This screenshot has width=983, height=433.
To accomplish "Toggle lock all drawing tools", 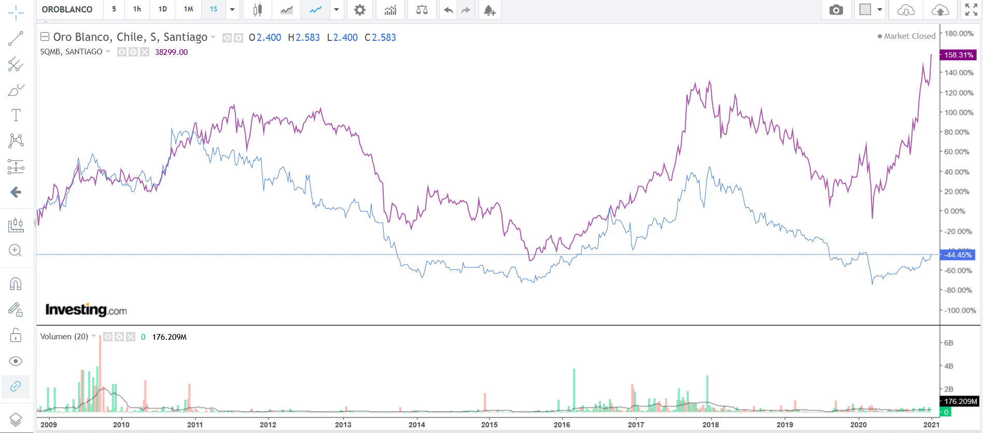I will tap(16, 336).
